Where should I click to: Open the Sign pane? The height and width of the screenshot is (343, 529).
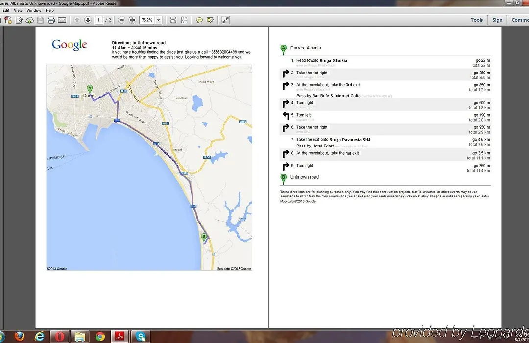pyautogui.click(x=497, y=20)
